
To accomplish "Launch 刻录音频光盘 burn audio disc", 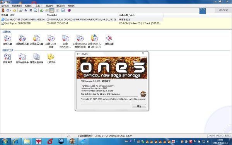I will coord(22,40).
